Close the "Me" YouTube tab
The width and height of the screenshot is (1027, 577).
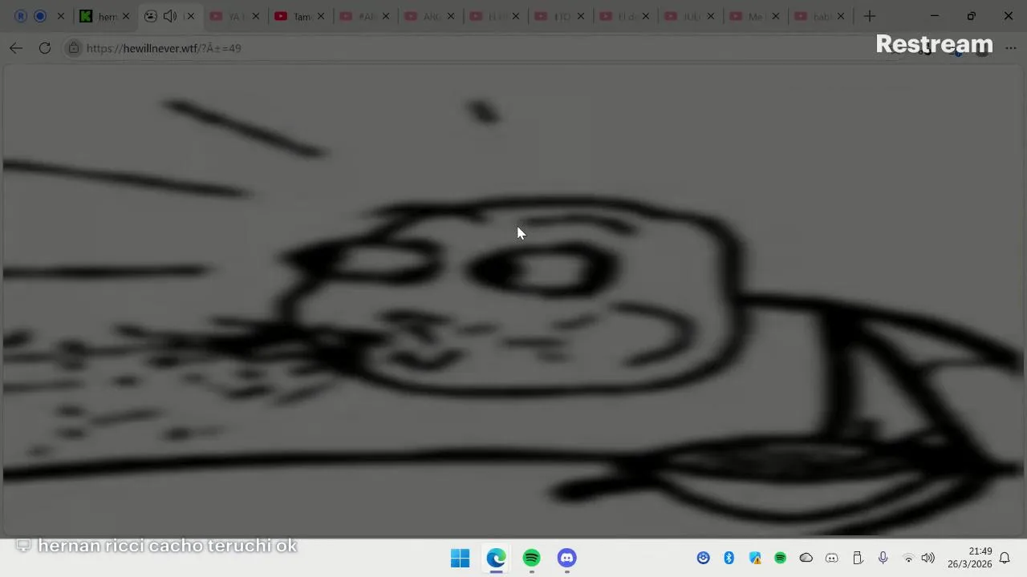(x=776, y=16)
